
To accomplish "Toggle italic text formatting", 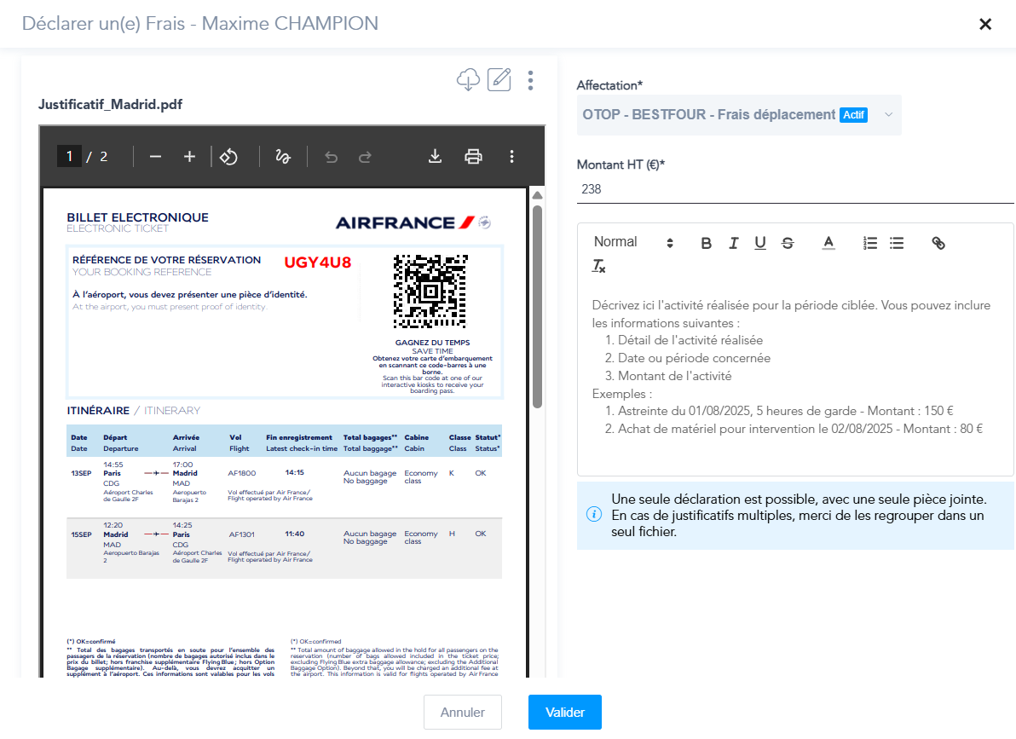I will coord(733,243).
